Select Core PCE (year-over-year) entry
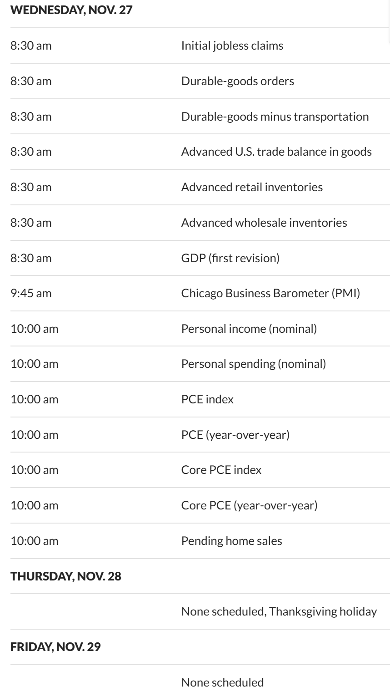The width and height of the screenshot is (390, 687). coord(249,506)
